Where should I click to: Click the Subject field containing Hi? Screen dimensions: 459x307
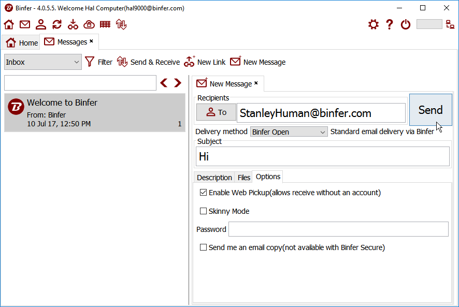323,156
